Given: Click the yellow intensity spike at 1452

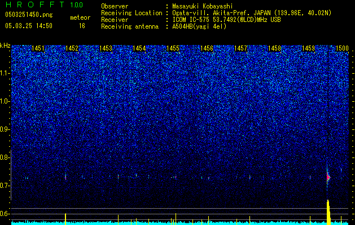Looking at the screenshot, I should point(65,219).
